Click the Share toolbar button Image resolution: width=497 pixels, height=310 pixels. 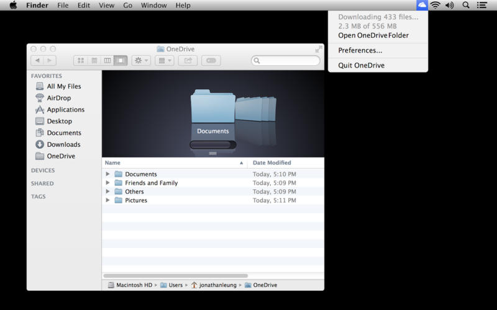click(x=187, y=60)
